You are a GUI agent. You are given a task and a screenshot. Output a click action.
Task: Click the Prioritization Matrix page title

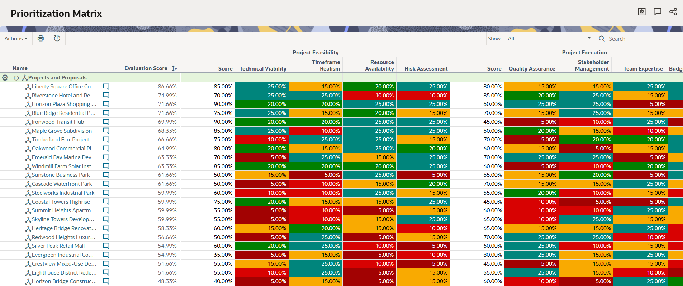pyautogui.click(x=56, y=14)
